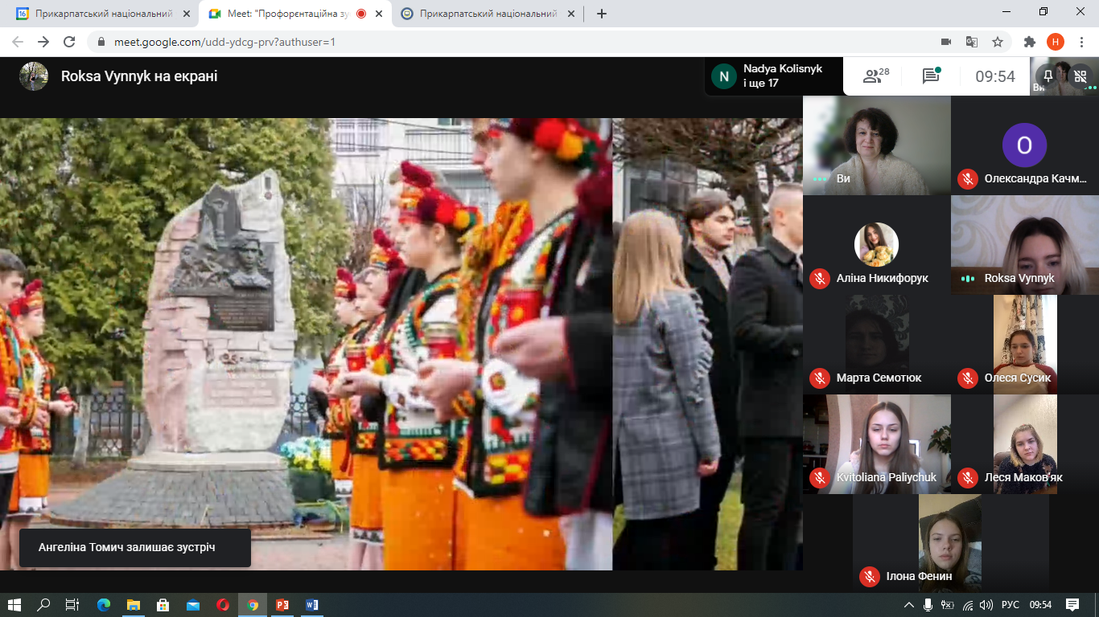Switch to the first Прикарпатський національний tab

pos(95,14)
